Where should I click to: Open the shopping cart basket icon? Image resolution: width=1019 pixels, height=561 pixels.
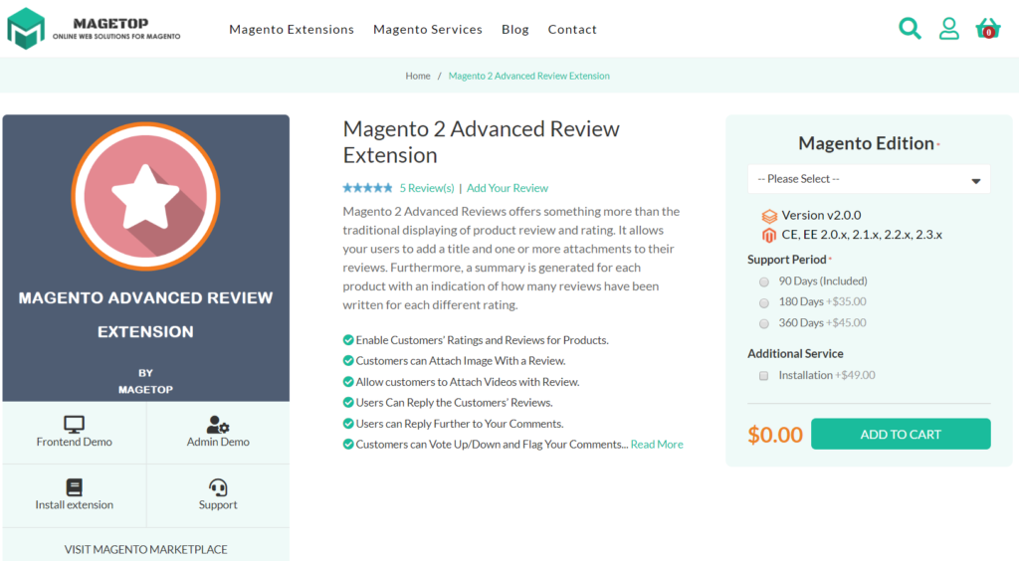(988, 29)
